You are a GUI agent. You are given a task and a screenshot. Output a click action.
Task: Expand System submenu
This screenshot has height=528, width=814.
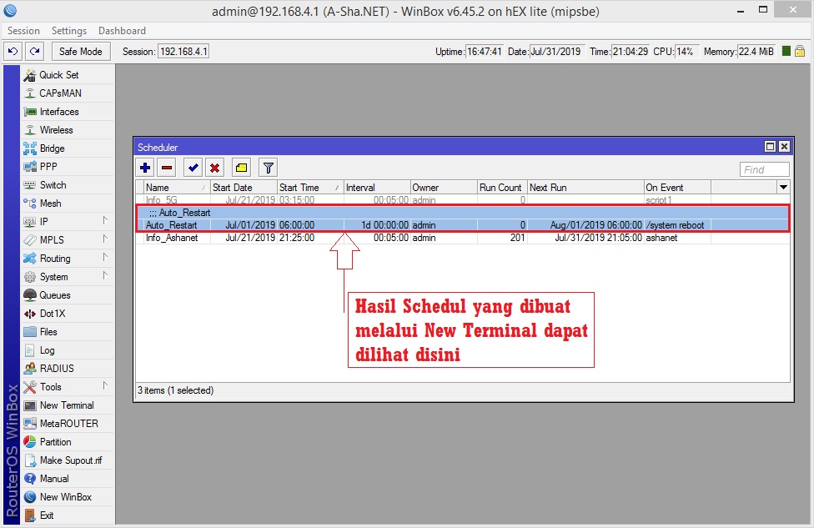pyautogui.click(x=105, y=276)
